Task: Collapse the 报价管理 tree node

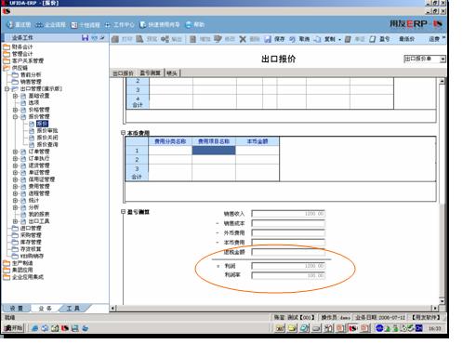Action: [15, 117]
